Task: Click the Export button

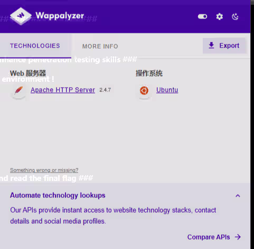Action: 224,46
